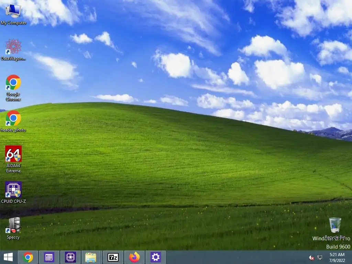Click the muted volume tray icon
This screenshot has width=352, height=264.
(x=311, y=257)
